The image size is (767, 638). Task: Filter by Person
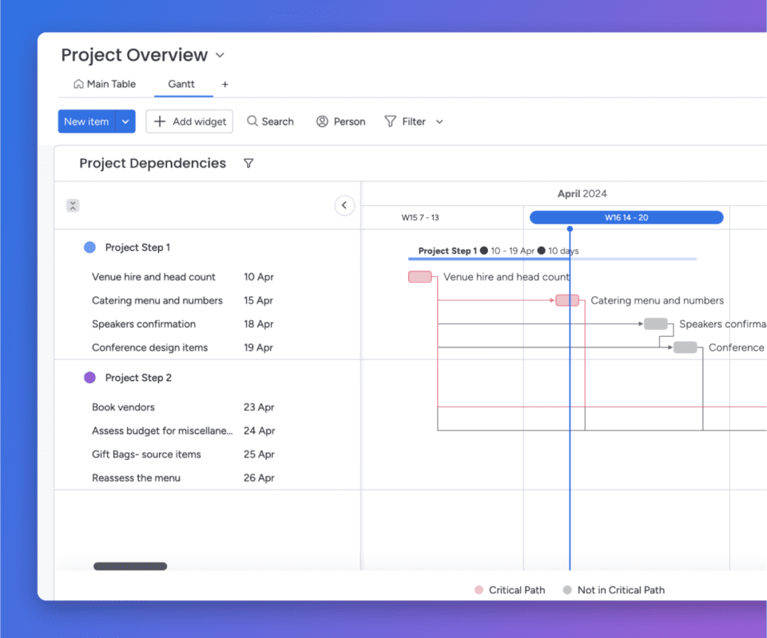point(341,121)
